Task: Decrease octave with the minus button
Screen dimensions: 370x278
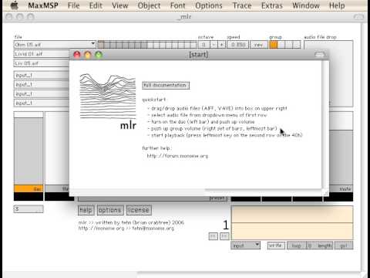Action: pos(214,45)
